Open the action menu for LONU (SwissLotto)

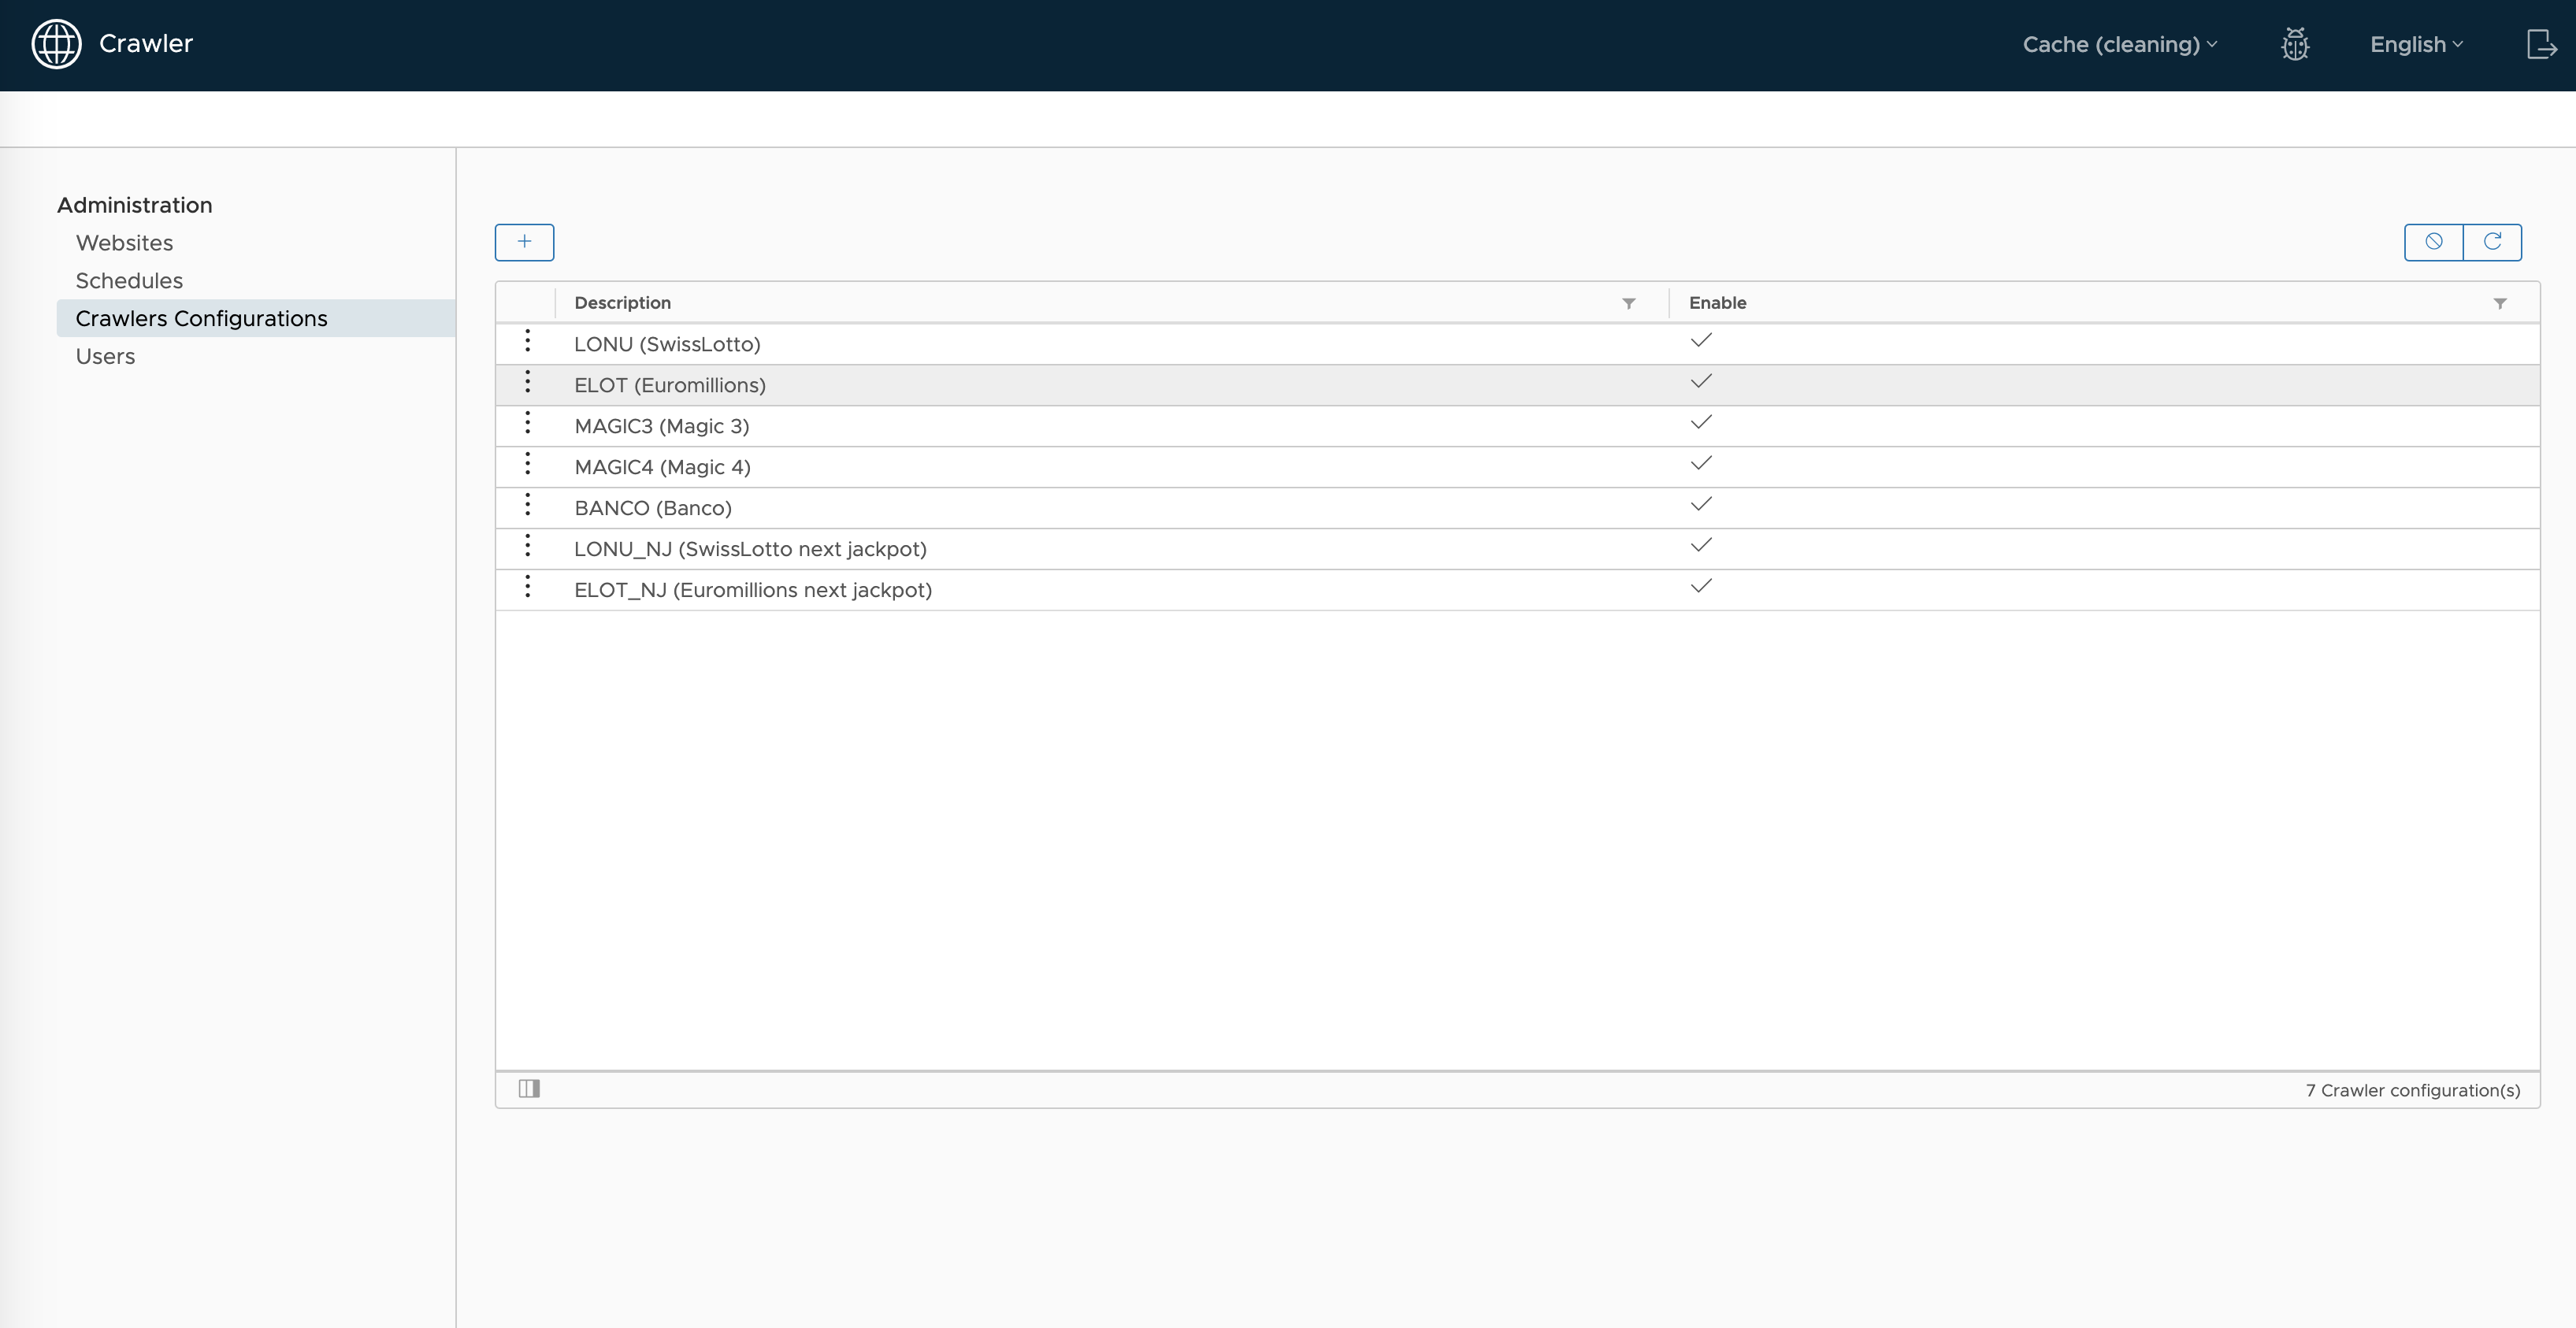pos(528,342)
